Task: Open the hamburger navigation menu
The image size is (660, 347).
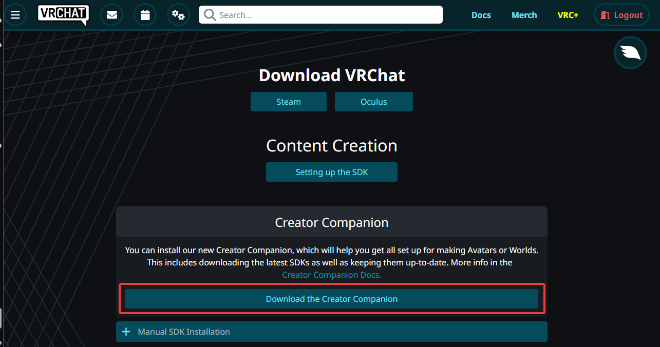Action: [15, 15]
